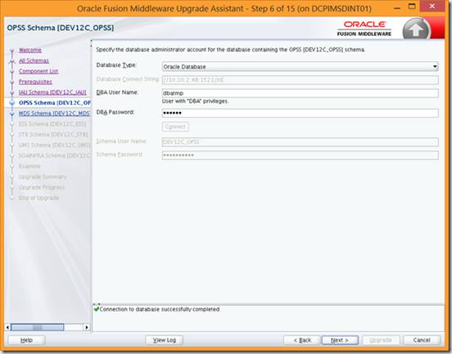This screenshot has height=354, width=452.
Task: Click the upgrade arrow logo icon
Action: pos(416,29)
